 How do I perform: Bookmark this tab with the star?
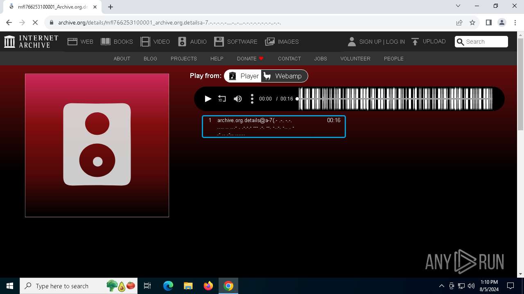472,22
